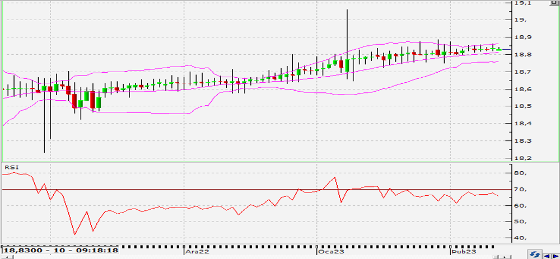Click the RSI 60 scale label
The image size is (560, 259).
point(521,205)
